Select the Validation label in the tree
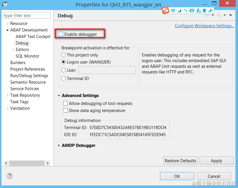Image resolution: width=238 pixels, height=188 pixels. pos(20,108)
